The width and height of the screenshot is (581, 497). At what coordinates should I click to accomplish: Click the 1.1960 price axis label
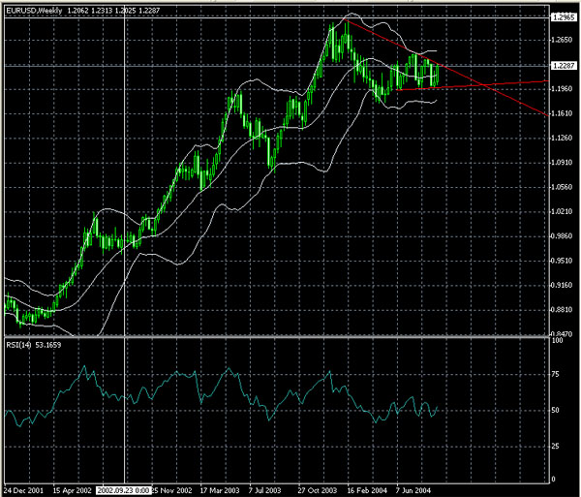[563, 89]
